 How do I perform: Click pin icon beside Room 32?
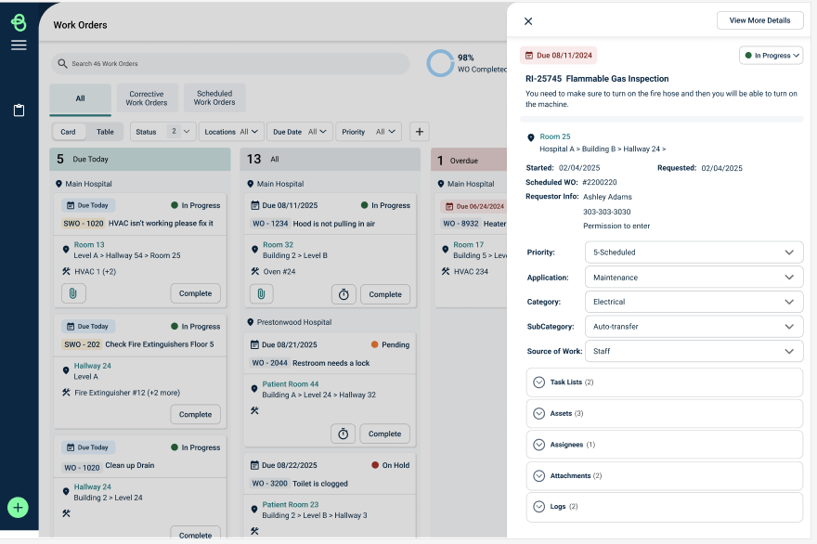click(x=254, y=250)
